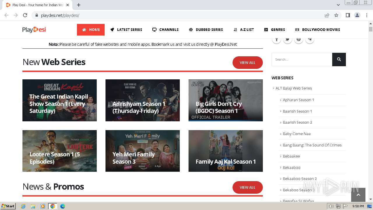Click the scroll-to-top arrow button
This screenshot has width=373, height=210.
(x=358, y=195)
